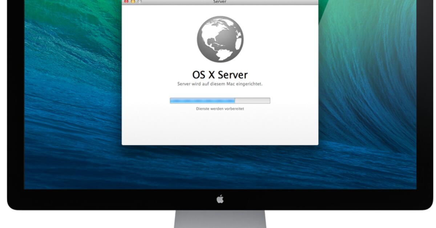The height and width of the screenshot is (228, 436).
Task: Click the 'Dienste werden vorbereitet' status label
Action: click(220, 108)
